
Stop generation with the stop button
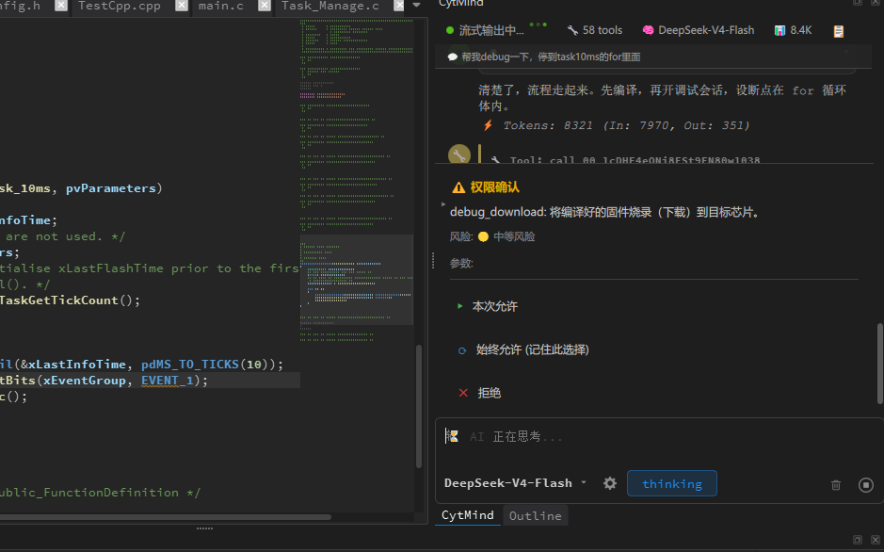866,485
